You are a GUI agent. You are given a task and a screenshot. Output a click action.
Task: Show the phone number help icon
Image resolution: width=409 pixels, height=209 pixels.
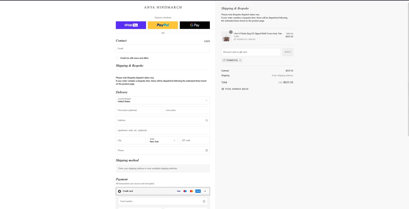click(x=207, y=150)
